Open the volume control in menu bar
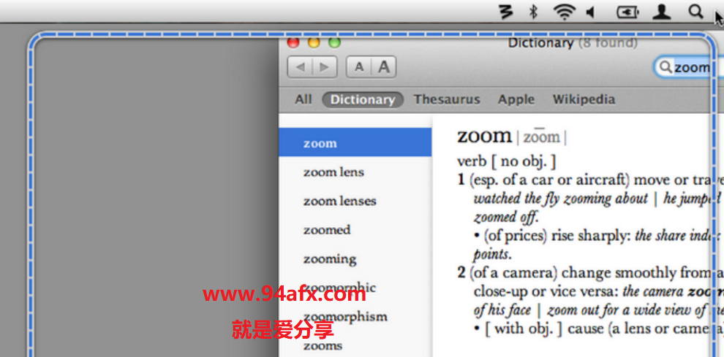 point(591,12)
